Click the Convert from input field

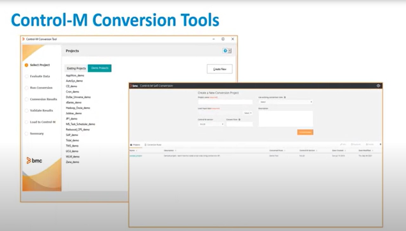click(239, 124)
